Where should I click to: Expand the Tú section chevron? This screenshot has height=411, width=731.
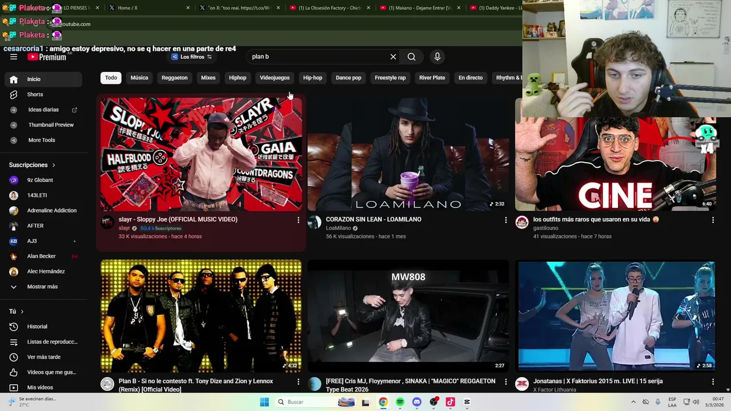(22, 312)
